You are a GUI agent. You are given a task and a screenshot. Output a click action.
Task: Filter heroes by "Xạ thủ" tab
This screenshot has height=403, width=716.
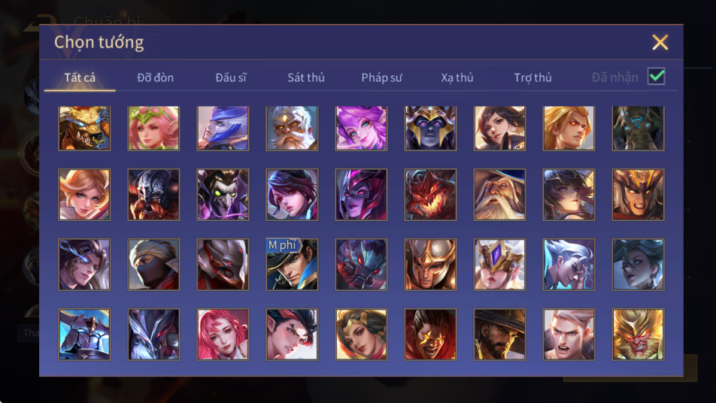[x=457, y=77]
